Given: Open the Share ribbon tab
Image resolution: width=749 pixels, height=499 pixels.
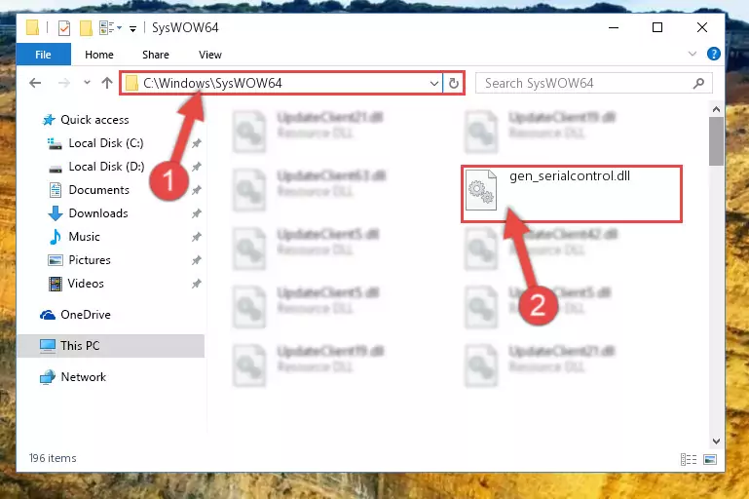Looking at the screenshot, I should click(x=155, y=55).
